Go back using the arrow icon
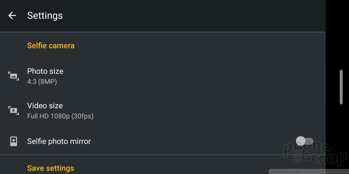This screenshot has height=174, width=349. click(x=12, y=16)
